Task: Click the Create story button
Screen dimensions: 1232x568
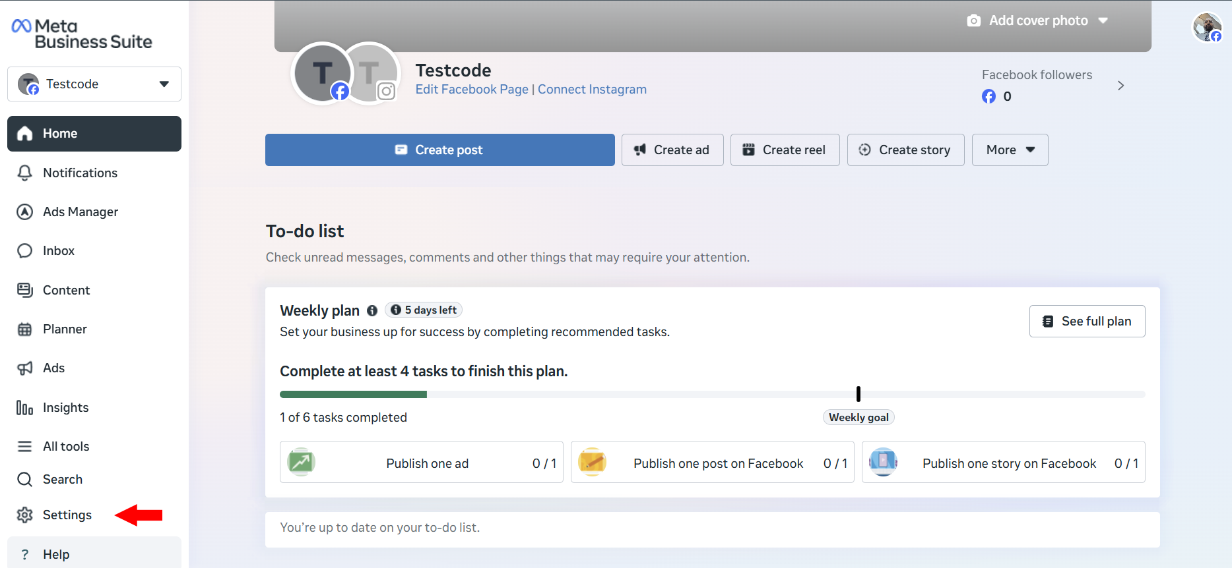Action: pos(906,150)
